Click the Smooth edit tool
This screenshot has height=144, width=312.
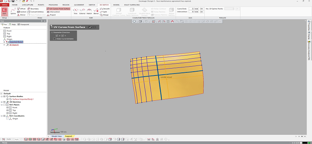(x=105, y=9)
